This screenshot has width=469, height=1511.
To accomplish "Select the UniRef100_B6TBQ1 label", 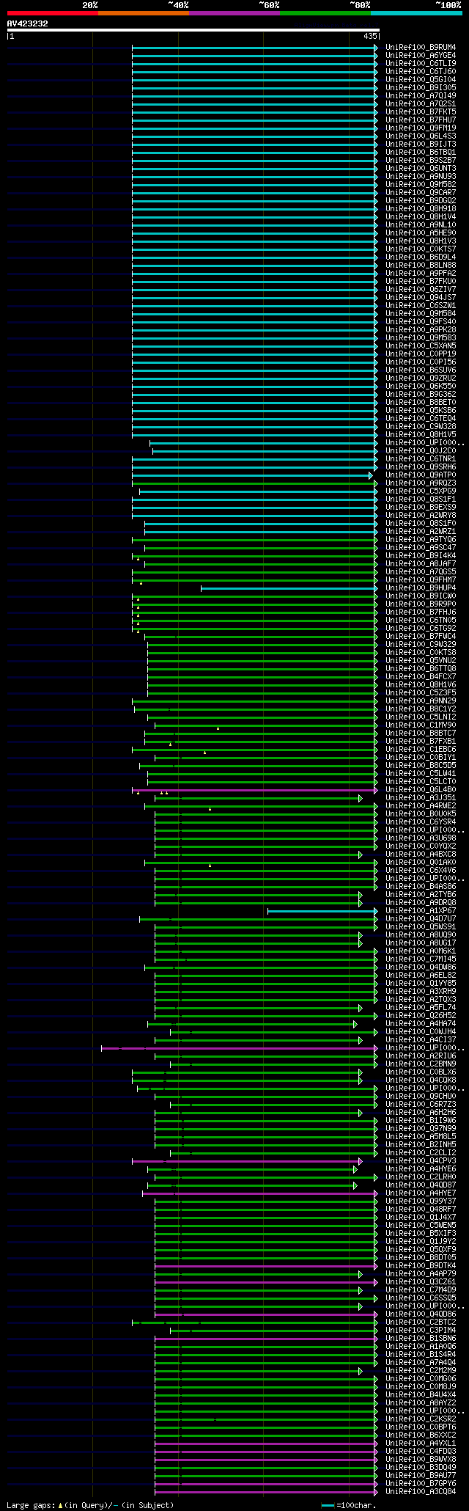I will pyautogui.click(x=421, y=152).
